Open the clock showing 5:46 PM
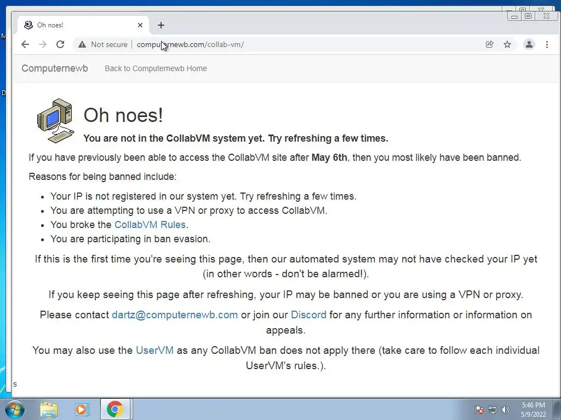The height and width of the screenshot is (420, 561). [534, 410]
